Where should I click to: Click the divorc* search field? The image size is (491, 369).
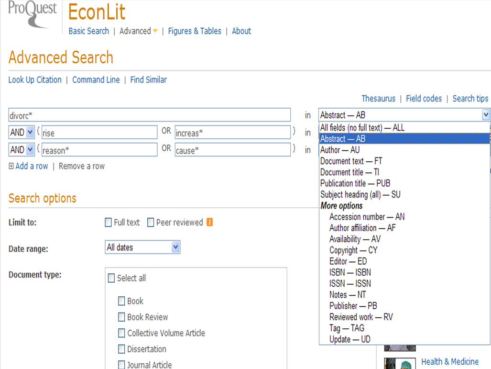click(x=149, y=115)
